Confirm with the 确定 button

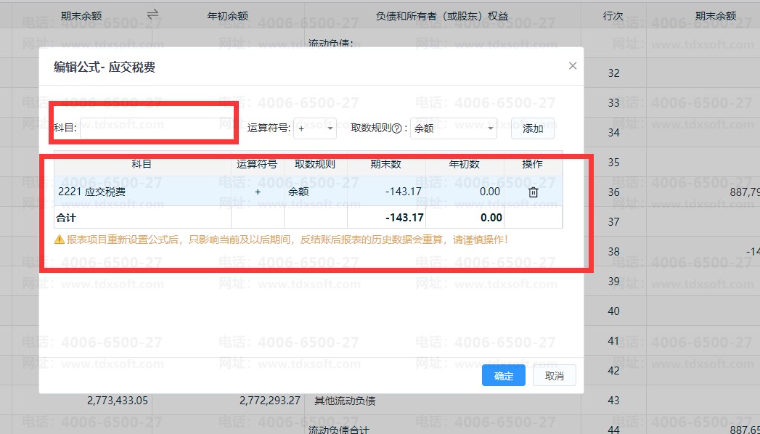click(x=504, y=375)
